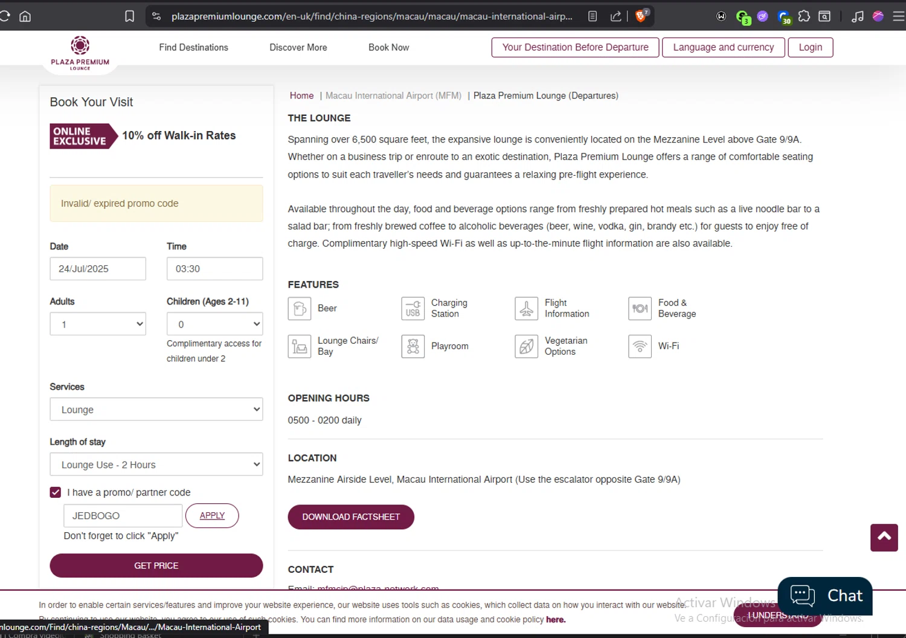Expand the Services dropdown
Viewport: 906px width, 638px height.
pos(156,409)
